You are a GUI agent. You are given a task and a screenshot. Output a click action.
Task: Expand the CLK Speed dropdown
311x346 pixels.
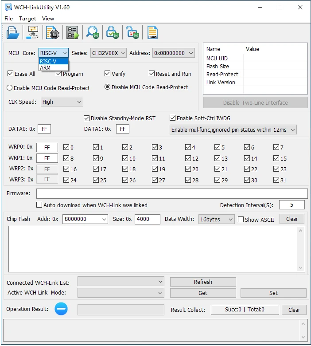click(62, 102)
